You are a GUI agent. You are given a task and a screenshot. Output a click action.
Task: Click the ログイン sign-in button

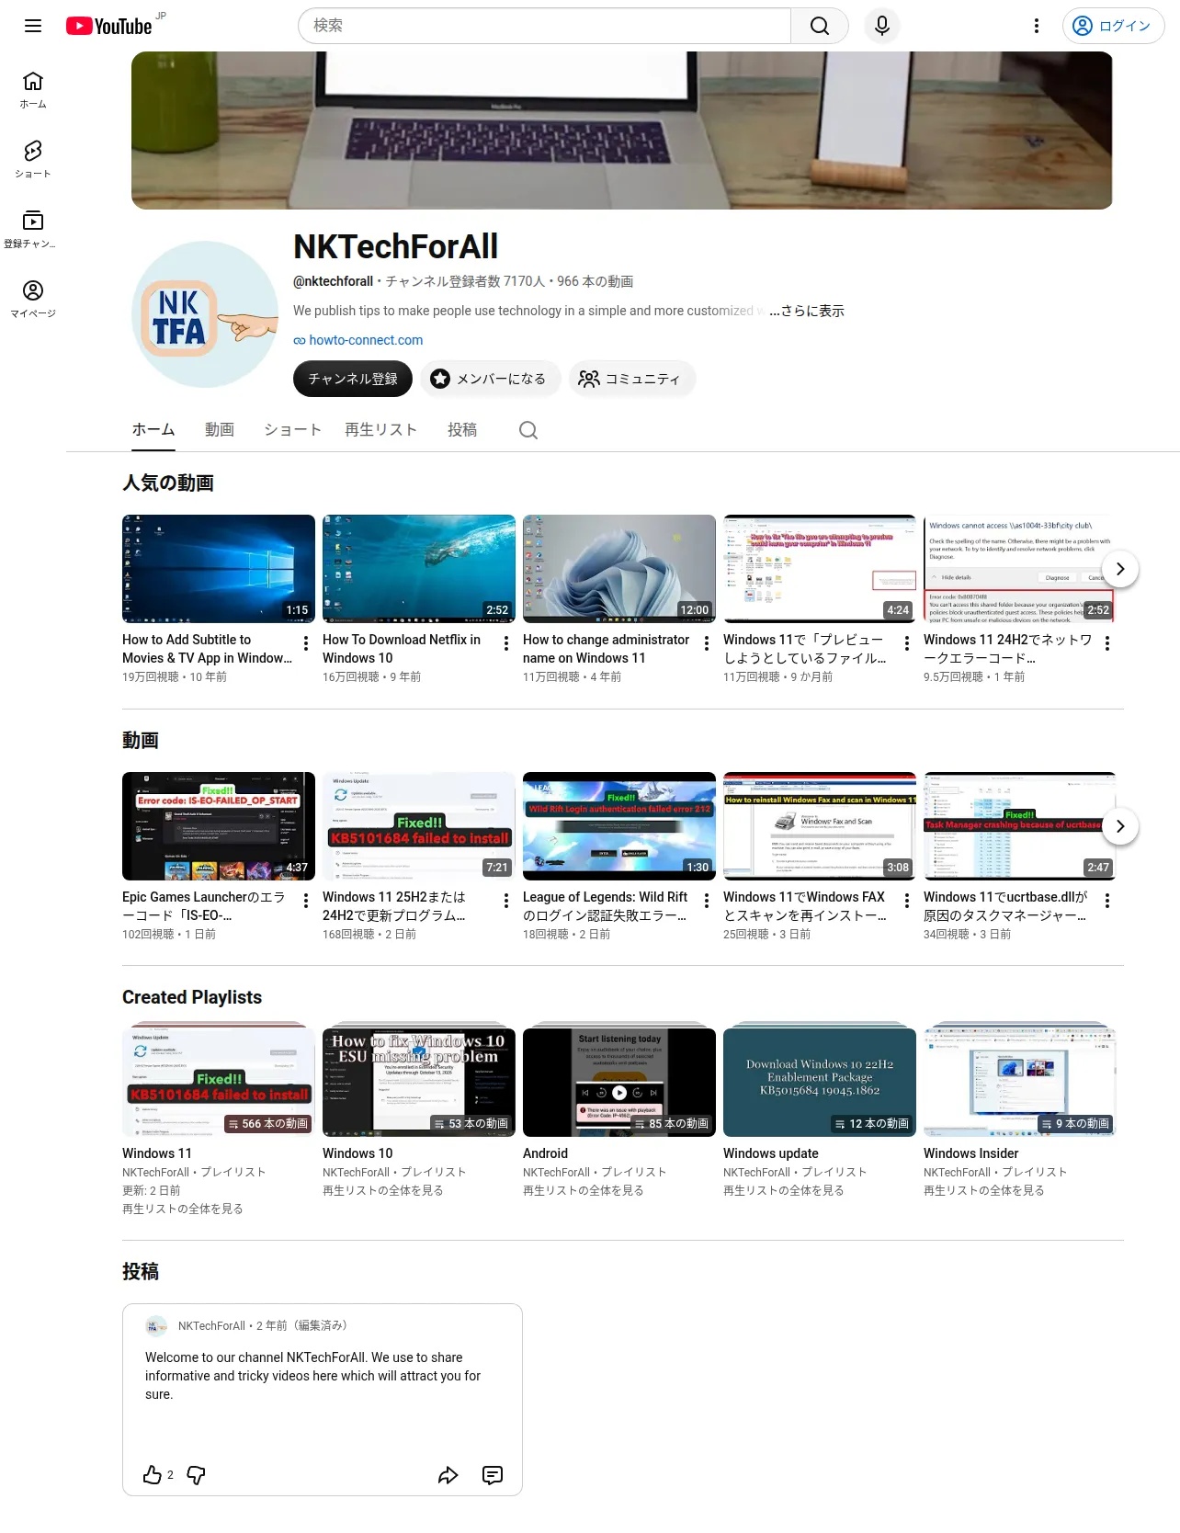coord(1113,26)
